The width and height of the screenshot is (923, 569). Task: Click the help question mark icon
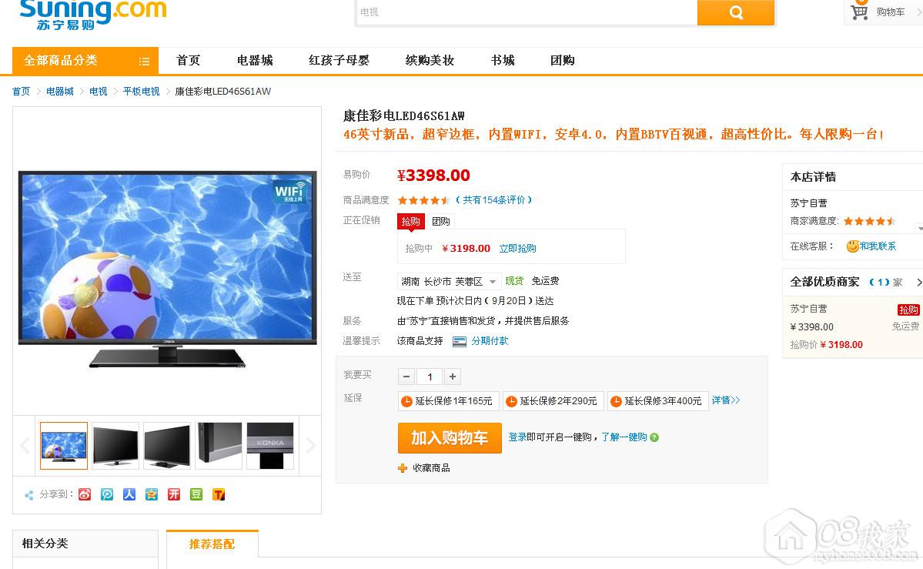coord(654,437)
